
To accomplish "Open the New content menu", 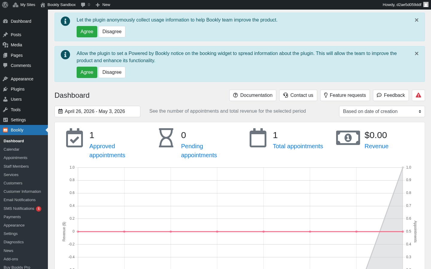I will pos(103,5).
